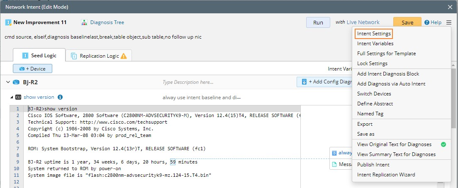
Task: Select Export from the menu
Action: (x=365, y=124)
